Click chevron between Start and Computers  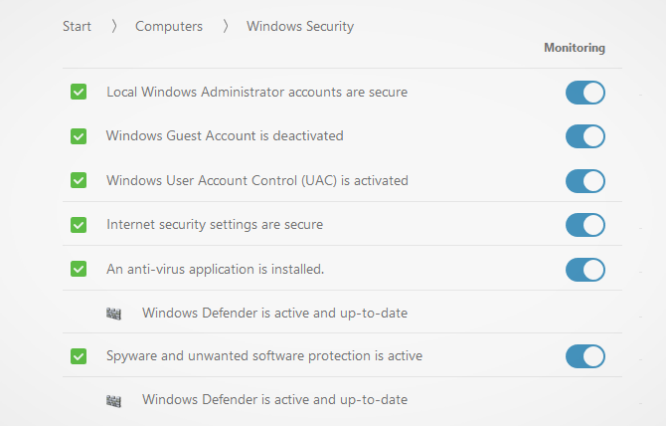click(x=114, y=26)
